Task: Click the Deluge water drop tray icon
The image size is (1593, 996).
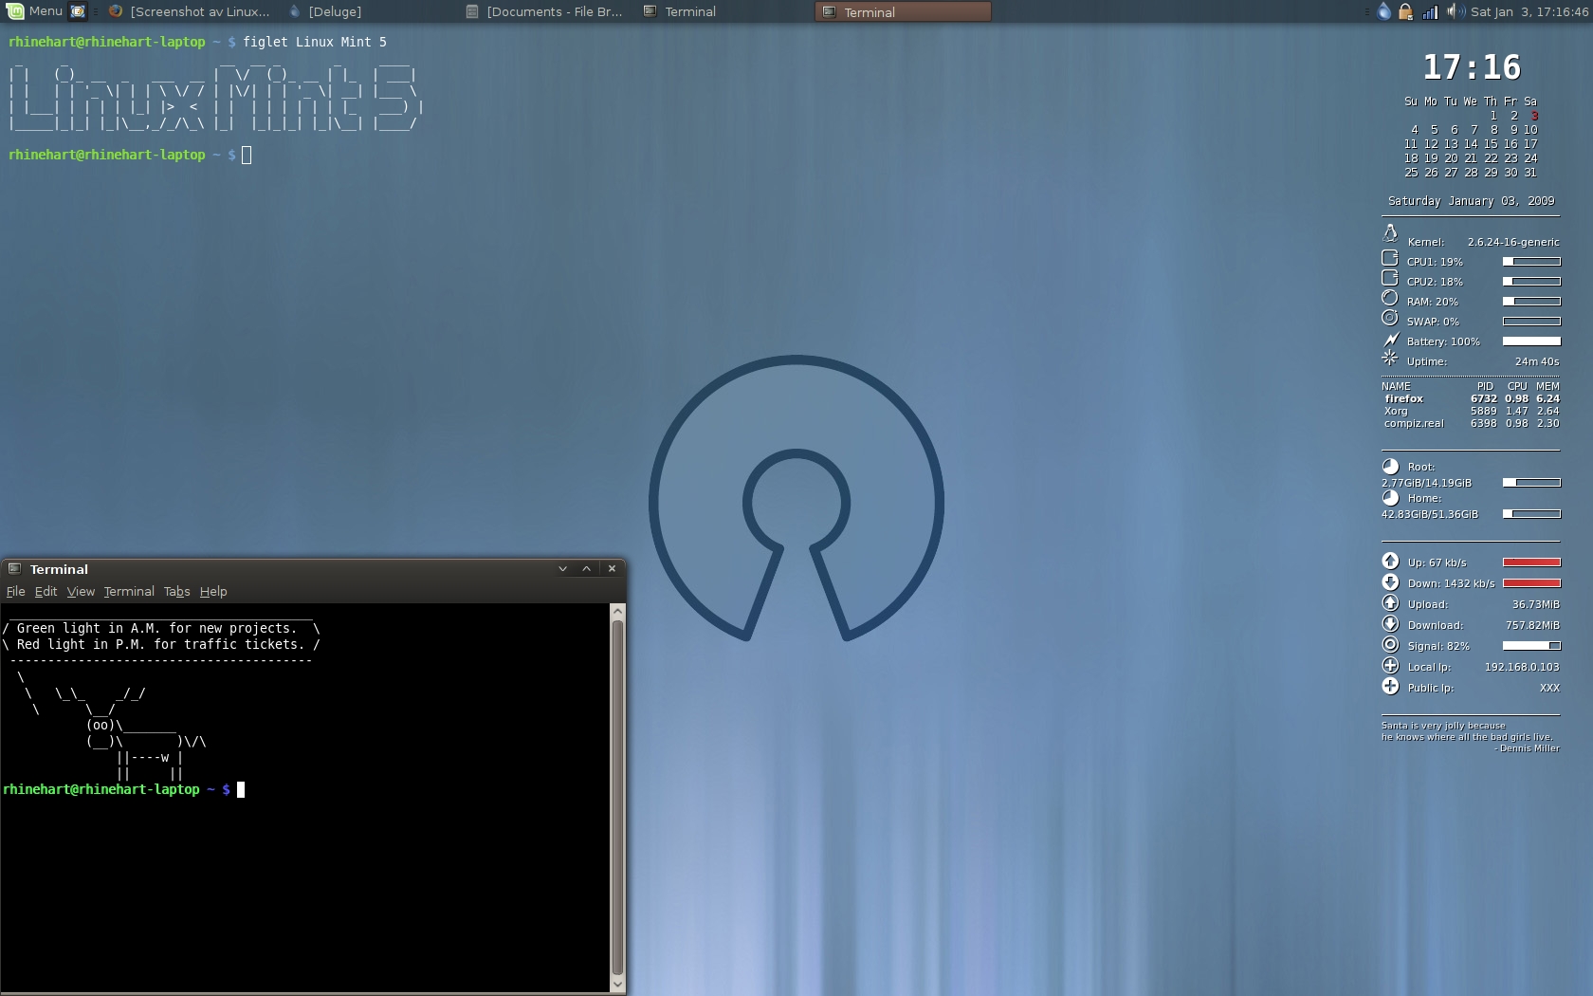Action: click(x=1384, y=11)
